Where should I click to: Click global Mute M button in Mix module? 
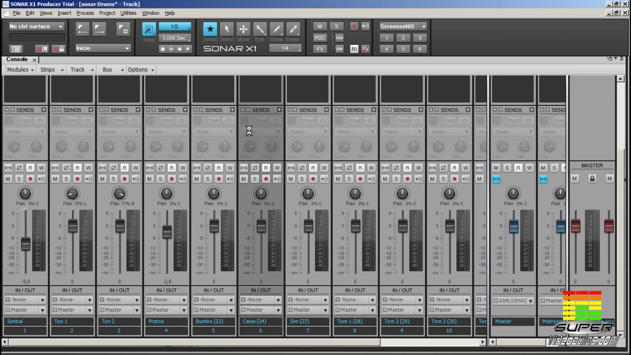click(320, 27)
